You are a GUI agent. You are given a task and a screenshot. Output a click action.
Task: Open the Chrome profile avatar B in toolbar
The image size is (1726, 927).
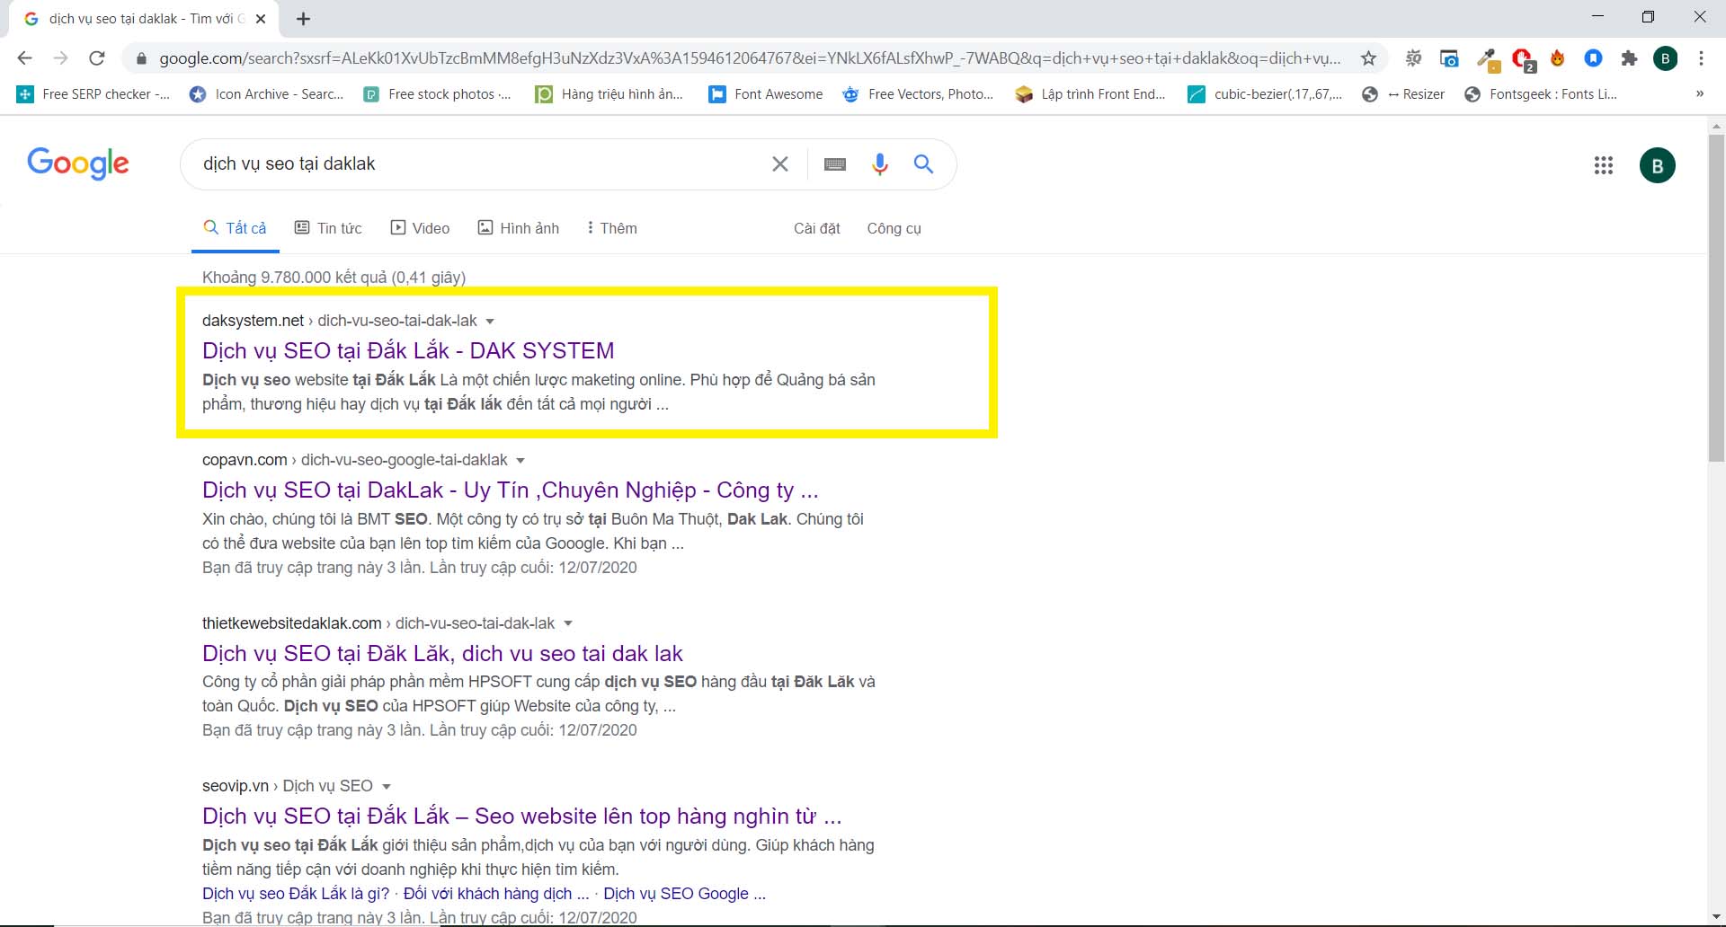1665,58
